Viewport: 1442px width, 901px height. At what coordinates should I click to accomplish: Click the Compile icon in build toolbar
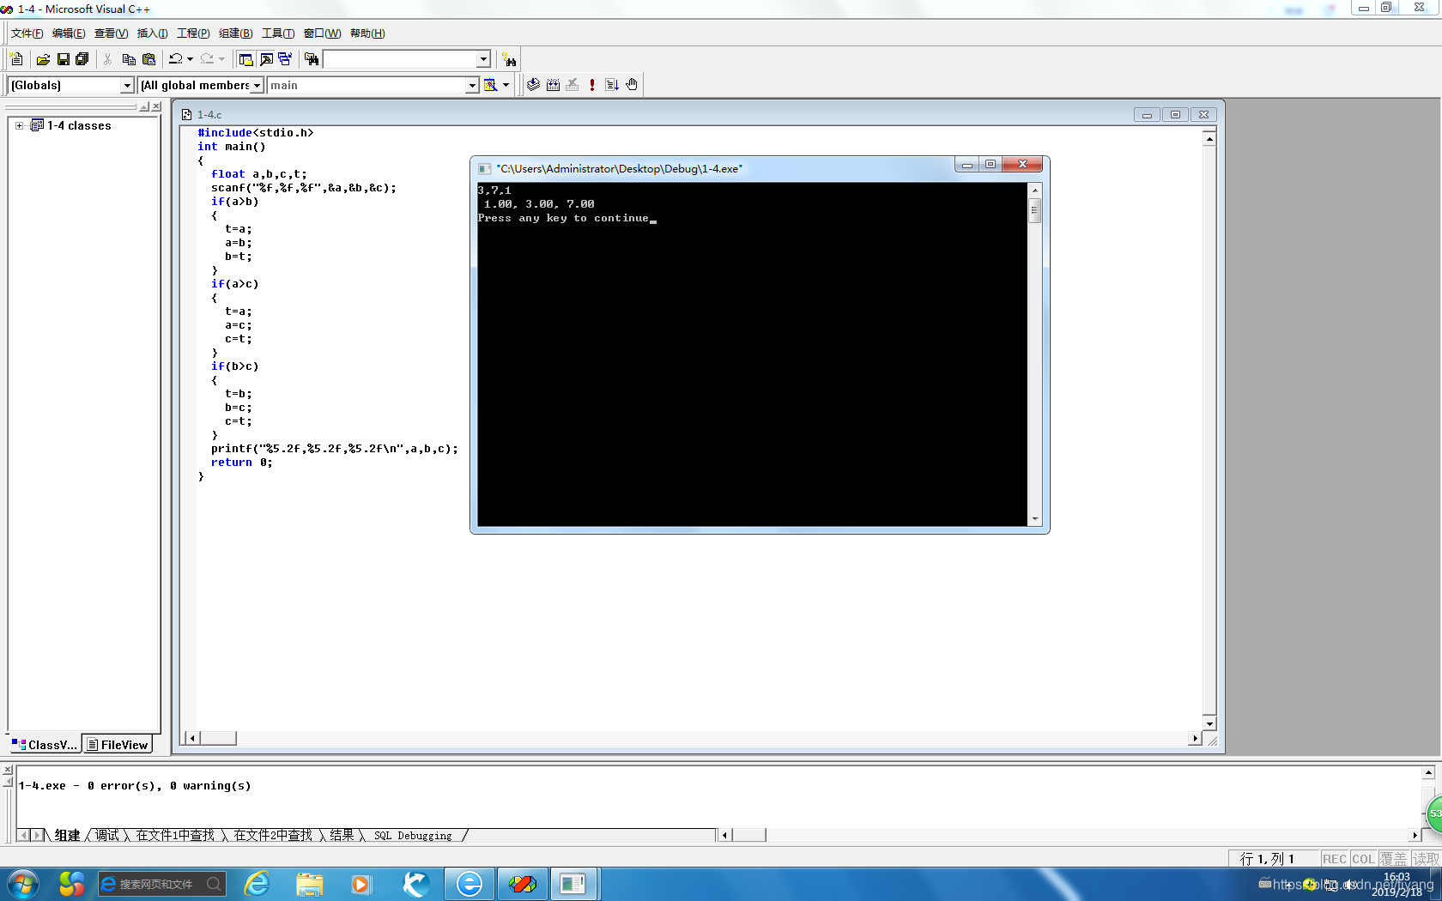click(x=533, y=85)
